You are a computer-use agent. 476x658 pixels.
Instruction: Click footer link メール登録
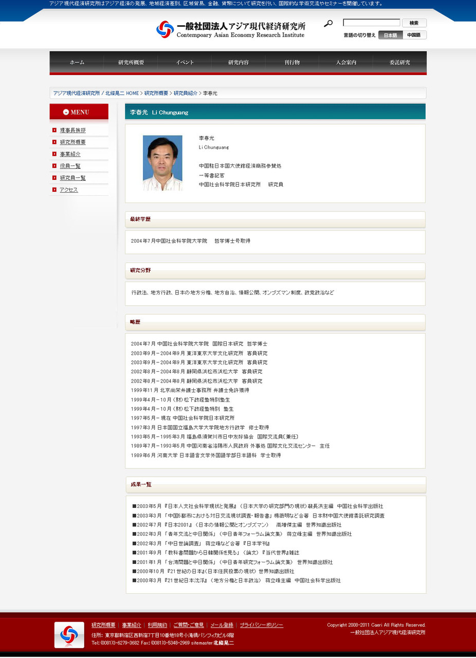click(222, 625)
